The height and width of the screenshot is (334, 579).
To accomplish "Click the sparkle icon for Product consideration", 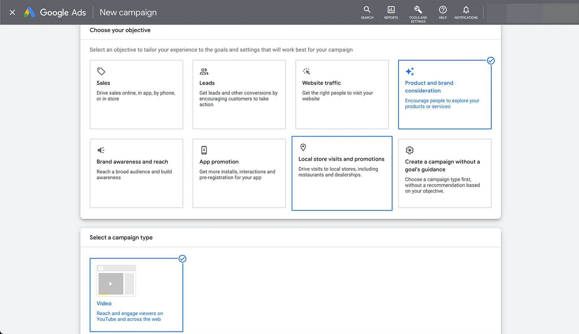I will pos(410,71).
